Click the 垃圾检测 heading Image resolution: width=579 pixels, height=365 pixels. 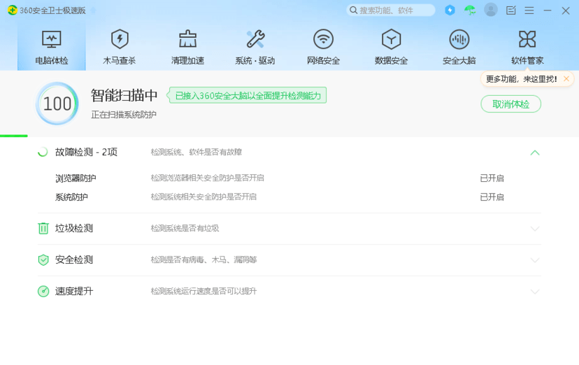pos(74,229)
